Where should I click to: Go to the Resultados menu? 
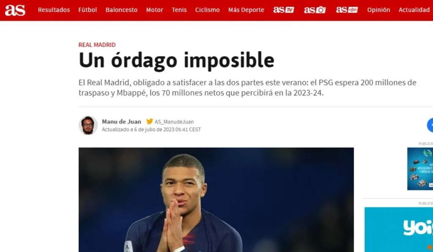coord(54,10)
